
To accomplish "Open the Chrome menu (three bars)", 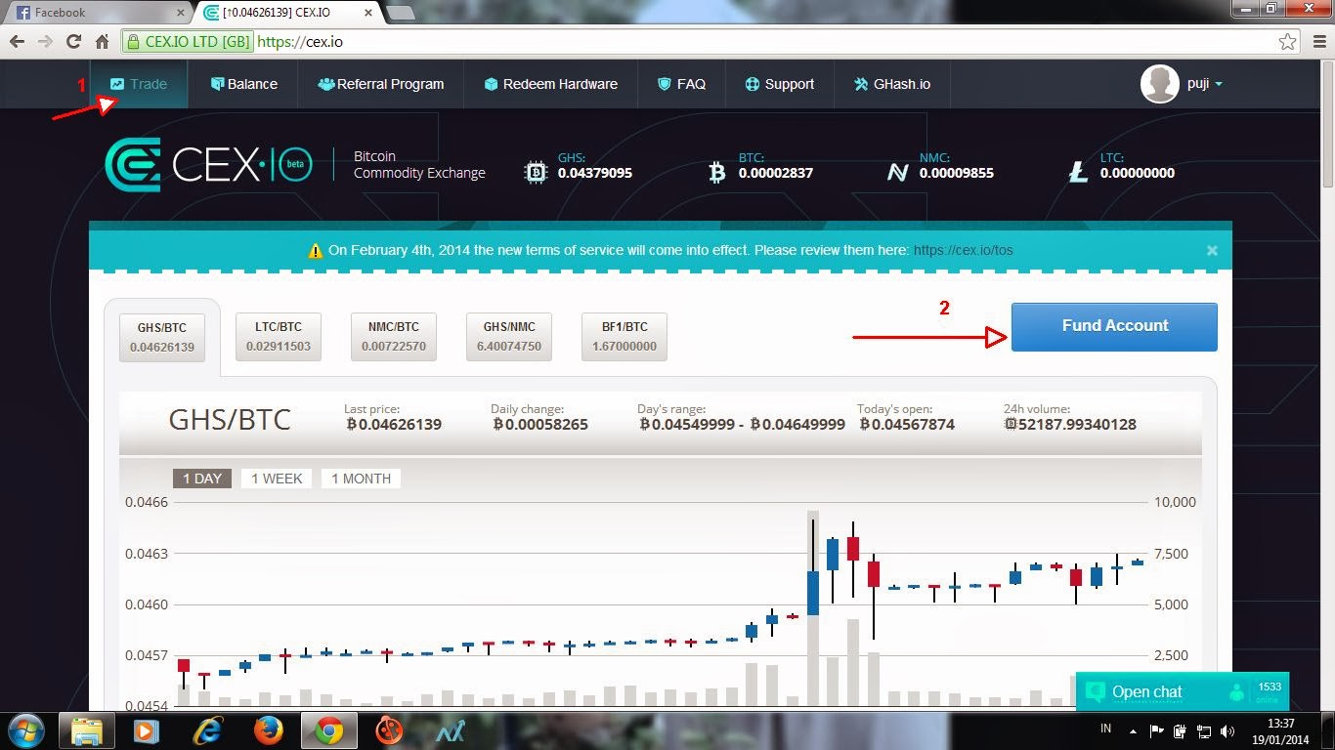I will pos(1318,42).
